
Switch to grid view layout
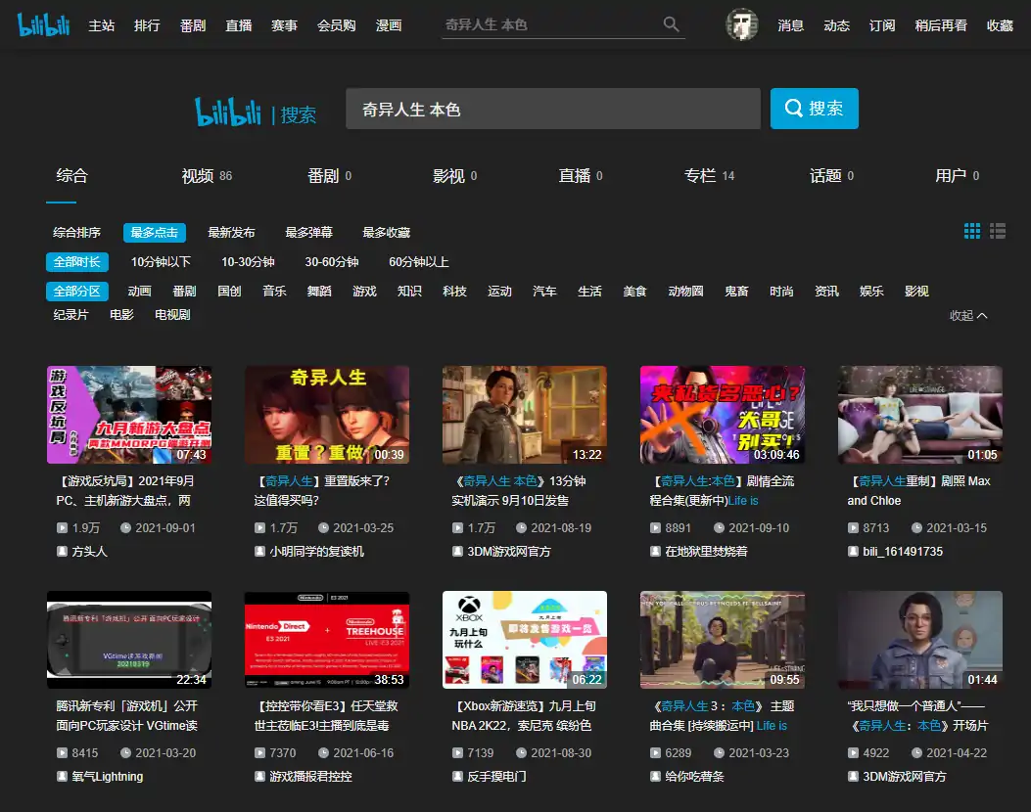[x=972, y=231]
